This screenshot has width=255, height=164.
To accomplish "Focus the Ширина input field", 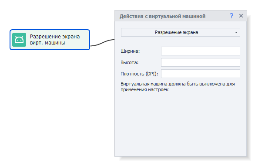I will 201,51.
